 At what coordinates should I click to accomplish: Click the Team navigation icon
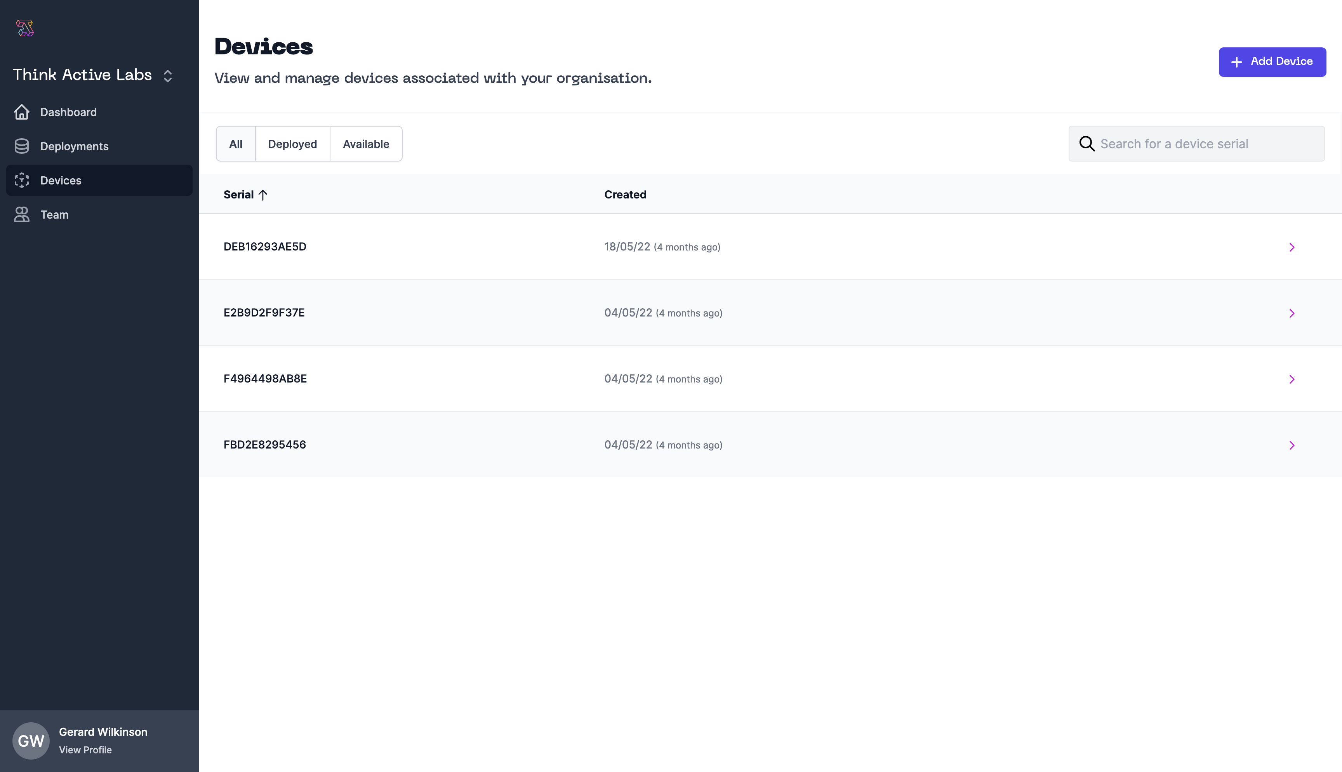(x=22, y=214)
